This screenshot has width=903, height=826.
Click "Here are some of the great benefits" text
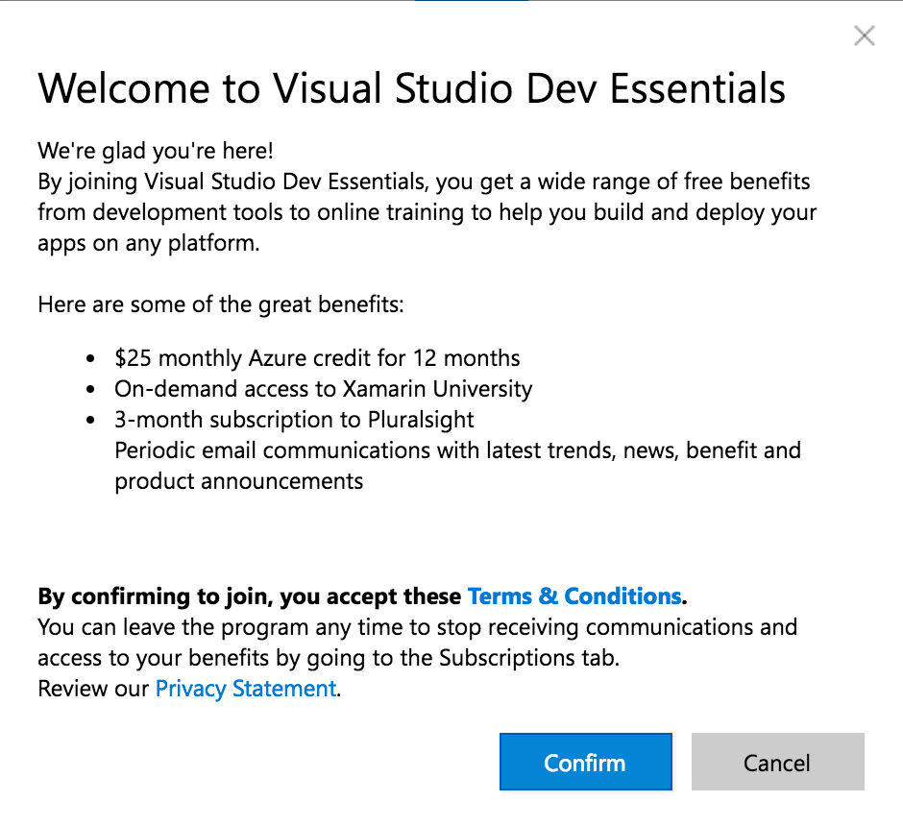click(x=221, y=305)
